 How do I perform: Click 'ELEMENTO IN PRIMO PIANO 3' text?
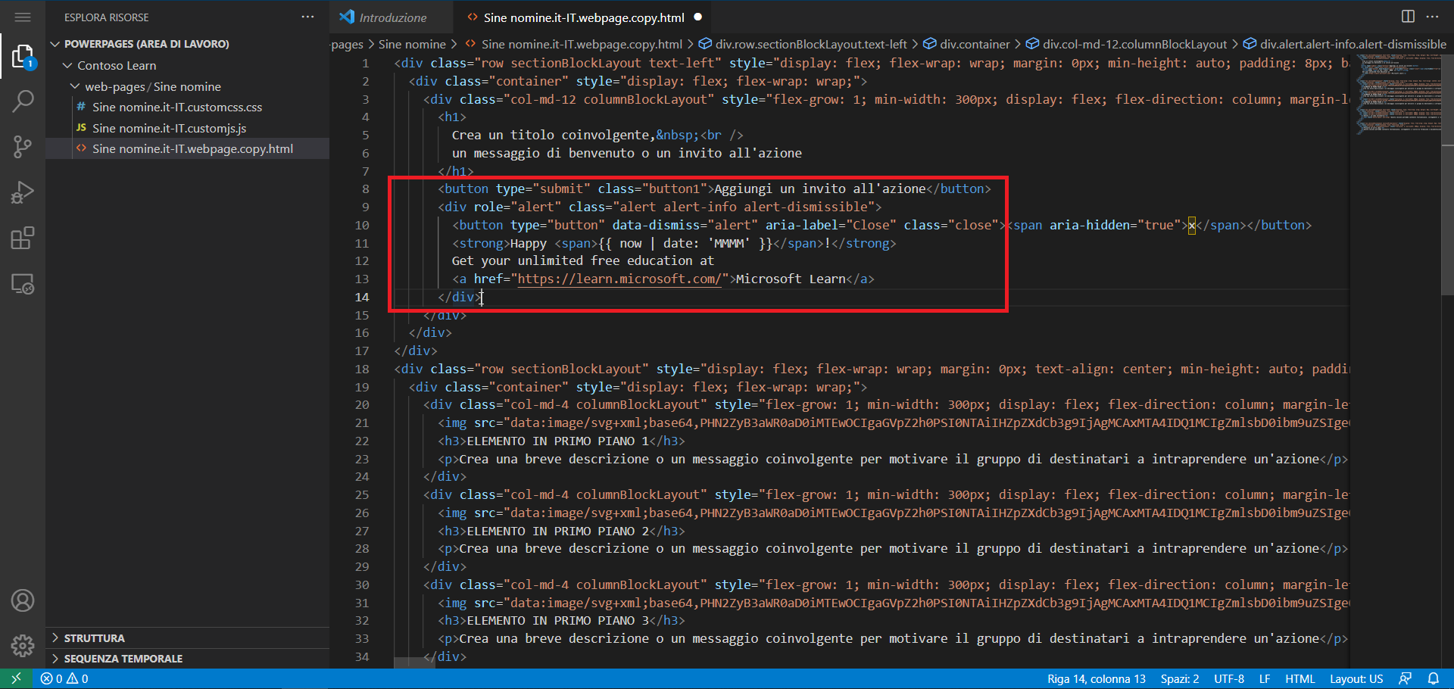click(x=557, y=621)
